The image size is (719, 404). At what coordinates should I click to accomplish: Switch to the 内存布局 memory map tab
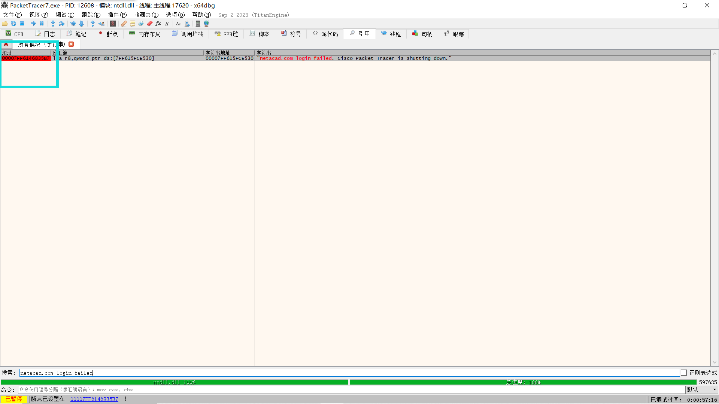145,34
